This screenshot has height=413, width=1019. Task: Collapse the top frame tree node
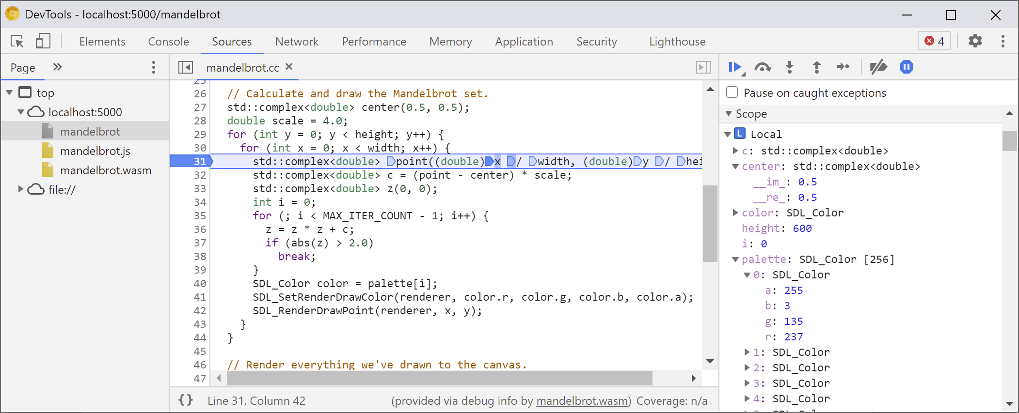coord(9,92)
